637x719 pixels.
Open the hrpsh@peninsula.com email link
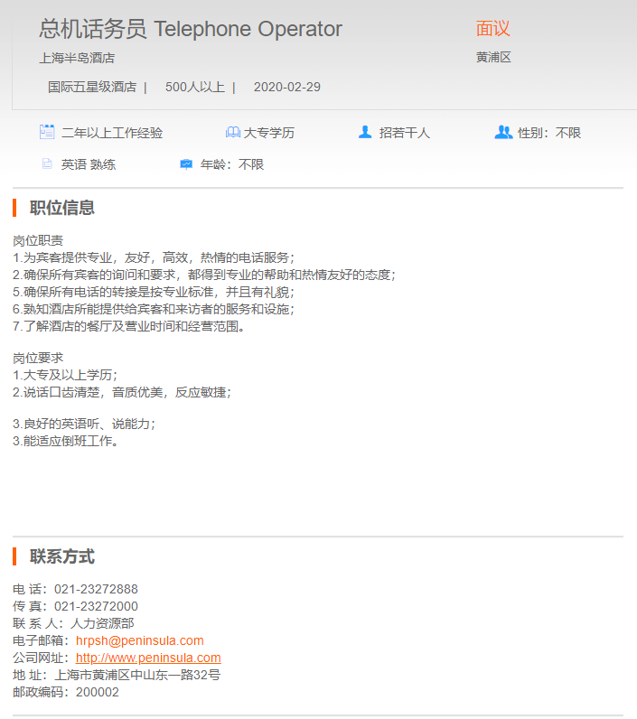point(139,640)
